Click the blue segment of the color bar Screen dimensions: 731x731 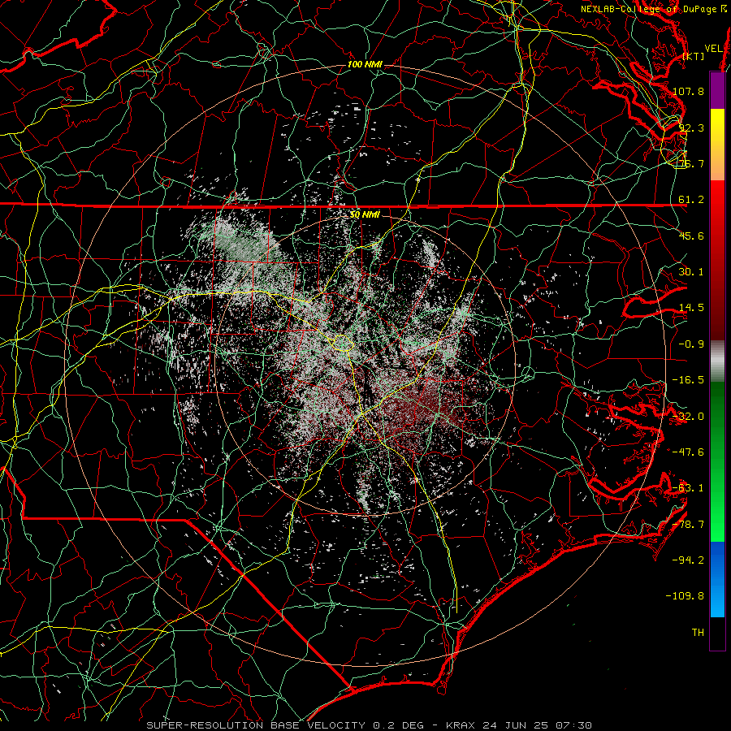pos(717,579)
